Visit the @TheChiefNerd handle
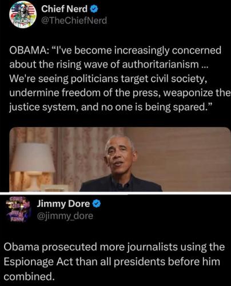Image resolution: width=231 pixels, height=286 pixels. [74, 21]
